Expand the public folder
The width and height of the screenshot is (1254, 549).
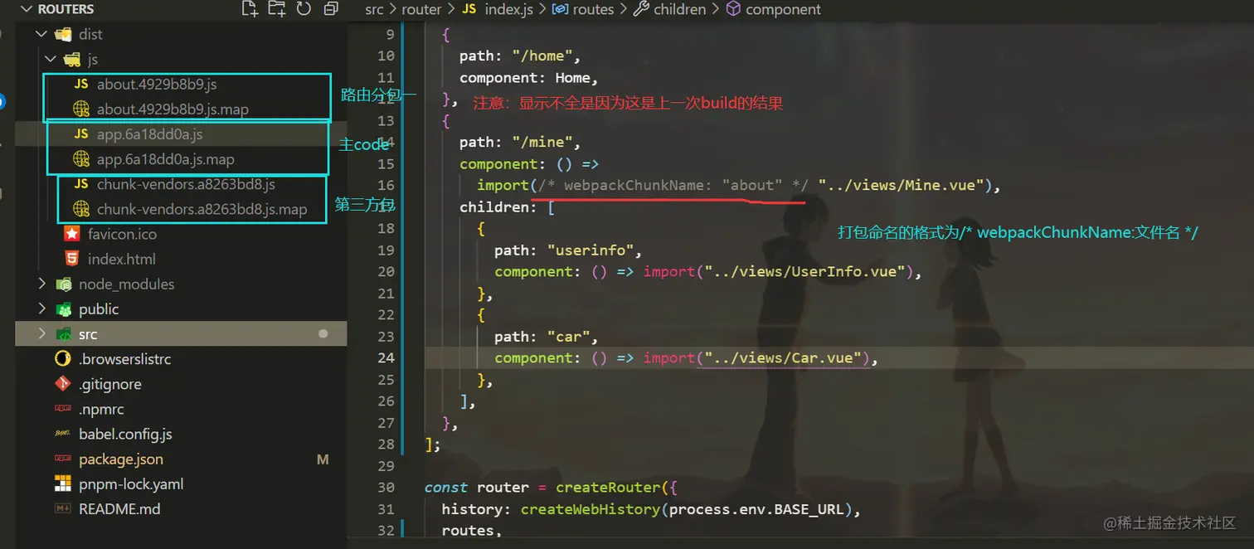42,309
